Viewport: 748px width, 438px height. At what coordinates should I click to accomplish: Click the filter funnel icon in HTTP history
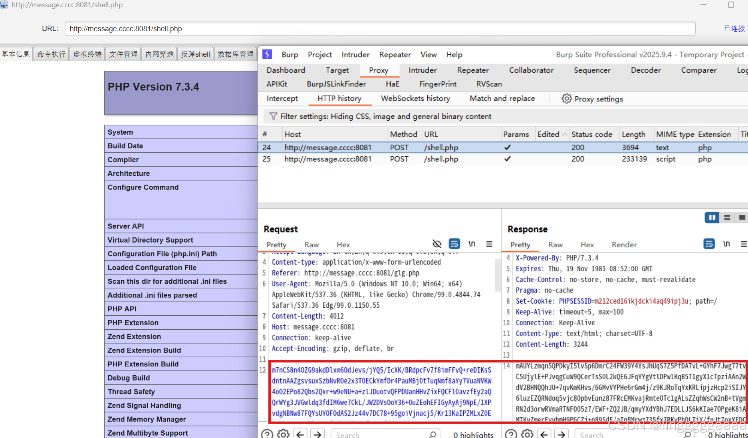273,116
